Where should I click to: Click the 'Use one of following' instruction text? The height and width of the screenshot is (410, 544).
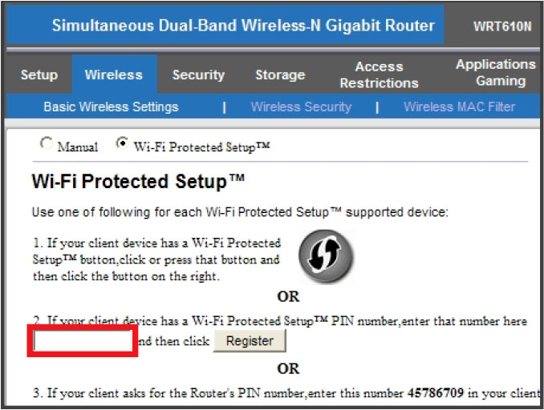tap(239, 213)
